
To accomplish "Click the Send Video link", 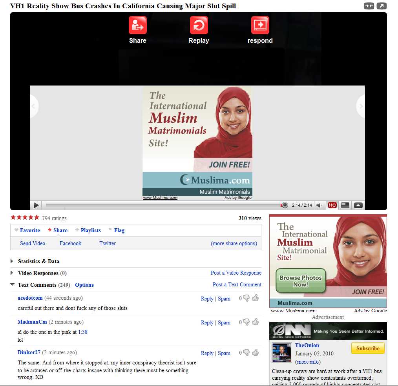I will coord(33,243).
